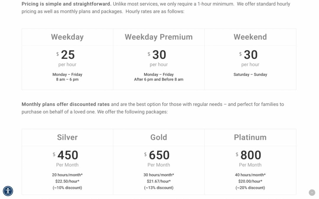This screenshot has width=319, height=199.
Task: Click the $20.00/hour* Platinum rate
Action: 250,181
